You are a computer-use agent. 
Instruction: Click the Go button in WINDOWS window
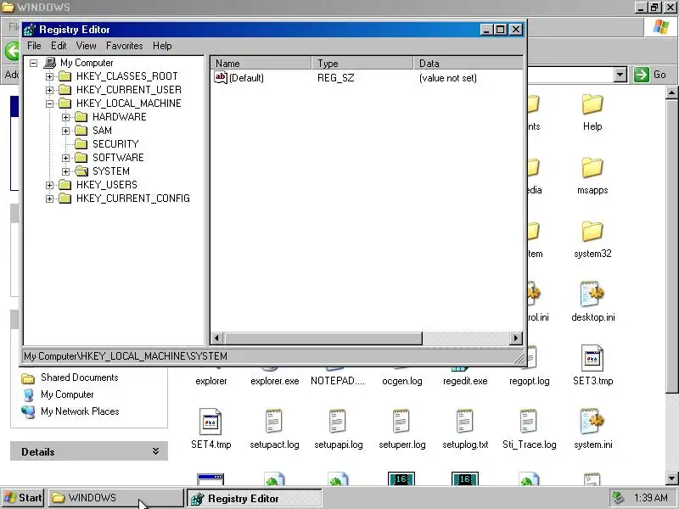650,75
